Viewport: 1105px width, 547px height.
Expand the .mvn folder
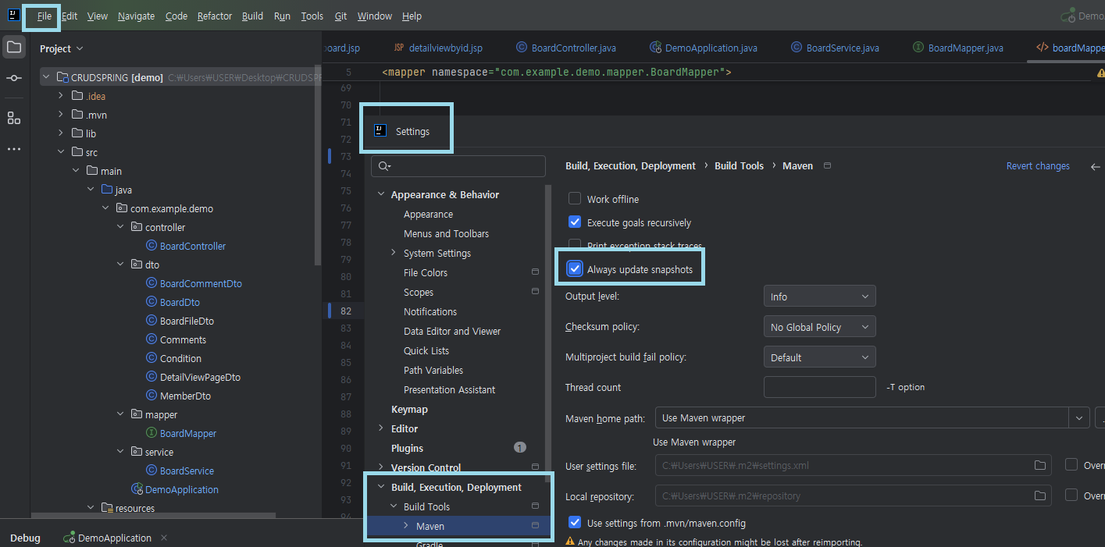tap(61, 115)
